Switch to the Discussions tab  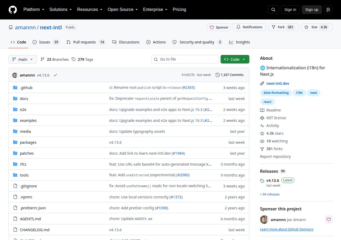point(126,42)
